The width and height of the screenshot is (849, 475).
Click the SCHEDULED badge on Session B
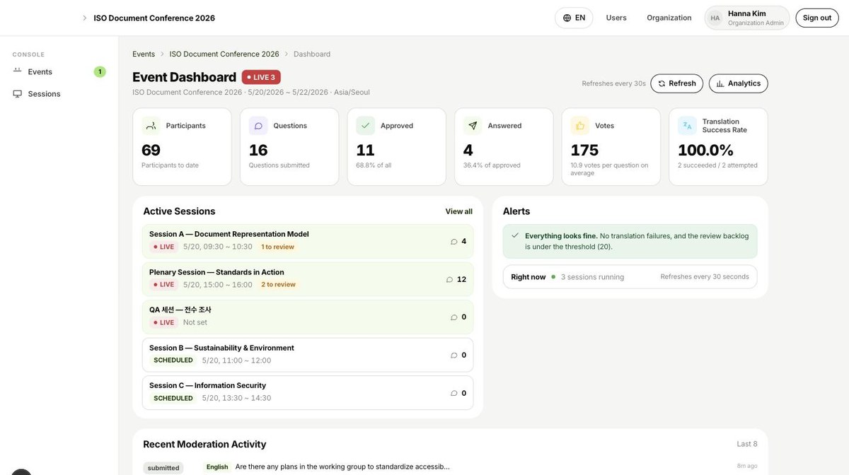[x=173, y=360]
